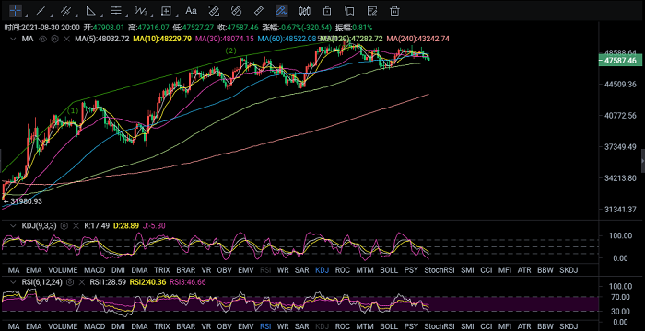Screen dimensions: 645x331
Task: Click the 47587.46 current price label
Action: pos(618,61)
